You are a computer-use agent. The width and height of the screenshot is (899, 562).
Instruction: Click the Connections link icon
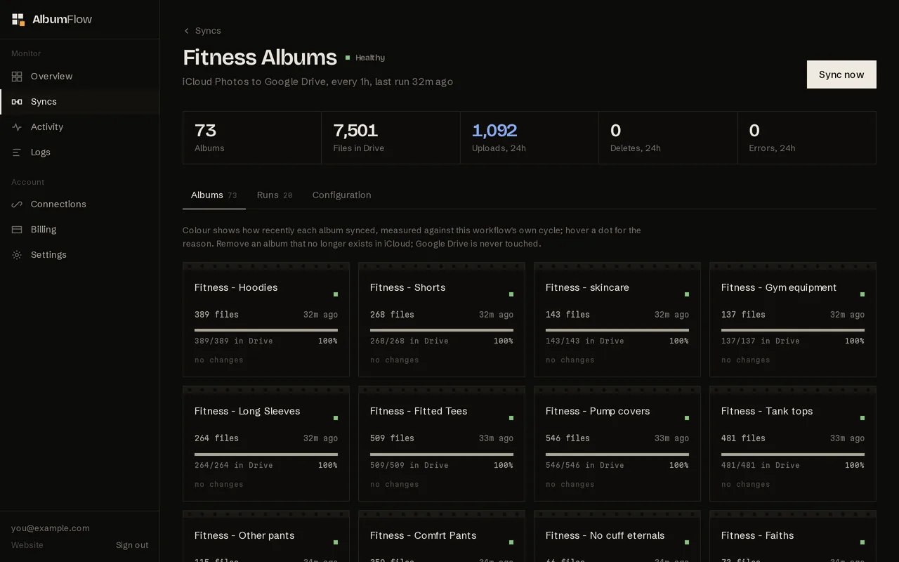[17, 204]
